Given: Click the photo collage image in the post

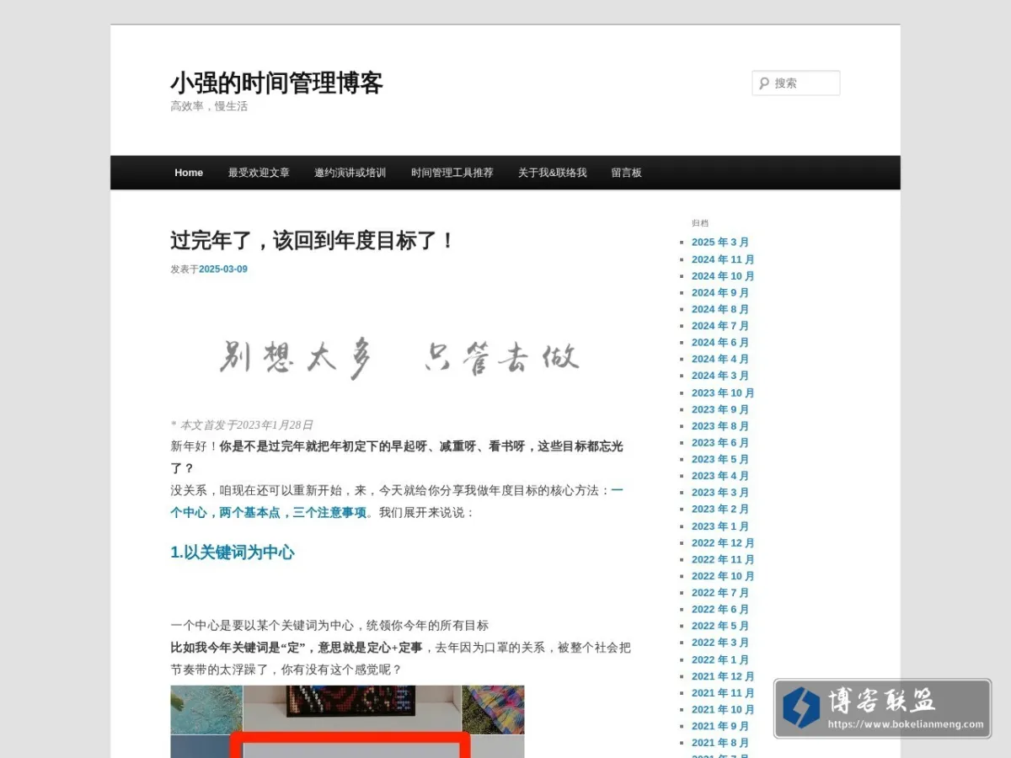Looking at the screenshot, I should coord(347,722).
